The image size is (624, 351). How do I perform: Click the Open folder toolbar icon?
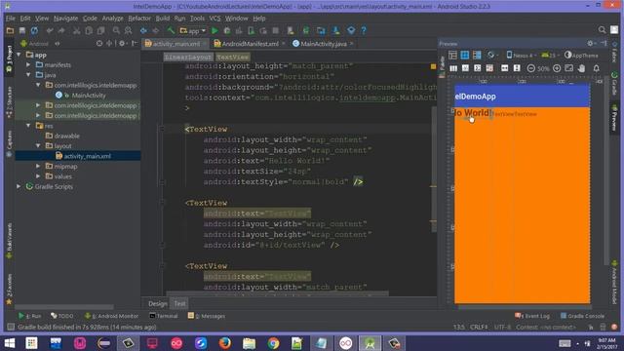tap(10, 30)
